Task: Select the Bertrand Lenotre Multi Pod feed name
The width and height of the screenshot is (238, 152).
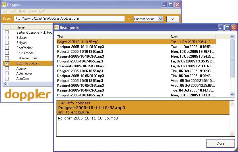Action: pyautogui.click(x=34, y=32)
